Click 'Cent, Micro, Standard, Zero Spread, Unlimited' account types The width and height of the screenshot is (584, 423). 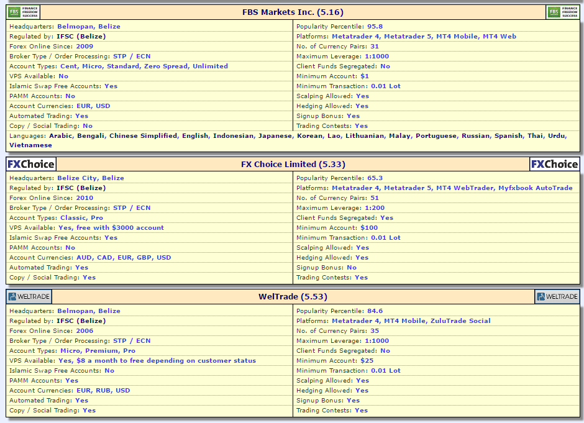tap(144, 66)
